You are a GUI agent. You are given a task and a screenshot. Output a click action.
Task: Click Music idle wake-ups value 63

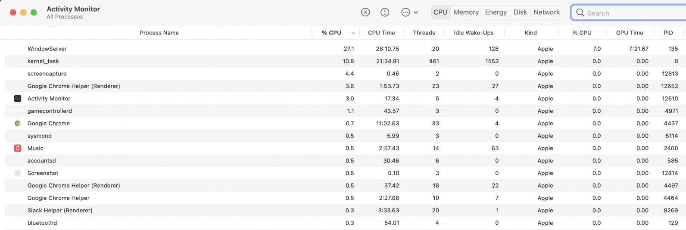tap(495, 148)
